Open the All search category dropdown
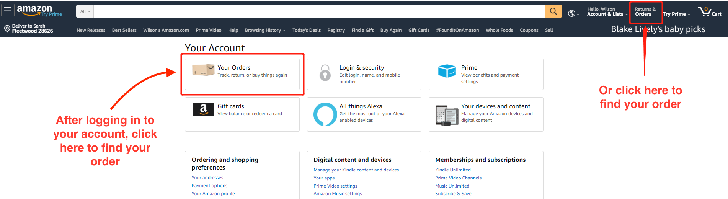Viewport: 728px width, 199px height. (x=85, y=11)
